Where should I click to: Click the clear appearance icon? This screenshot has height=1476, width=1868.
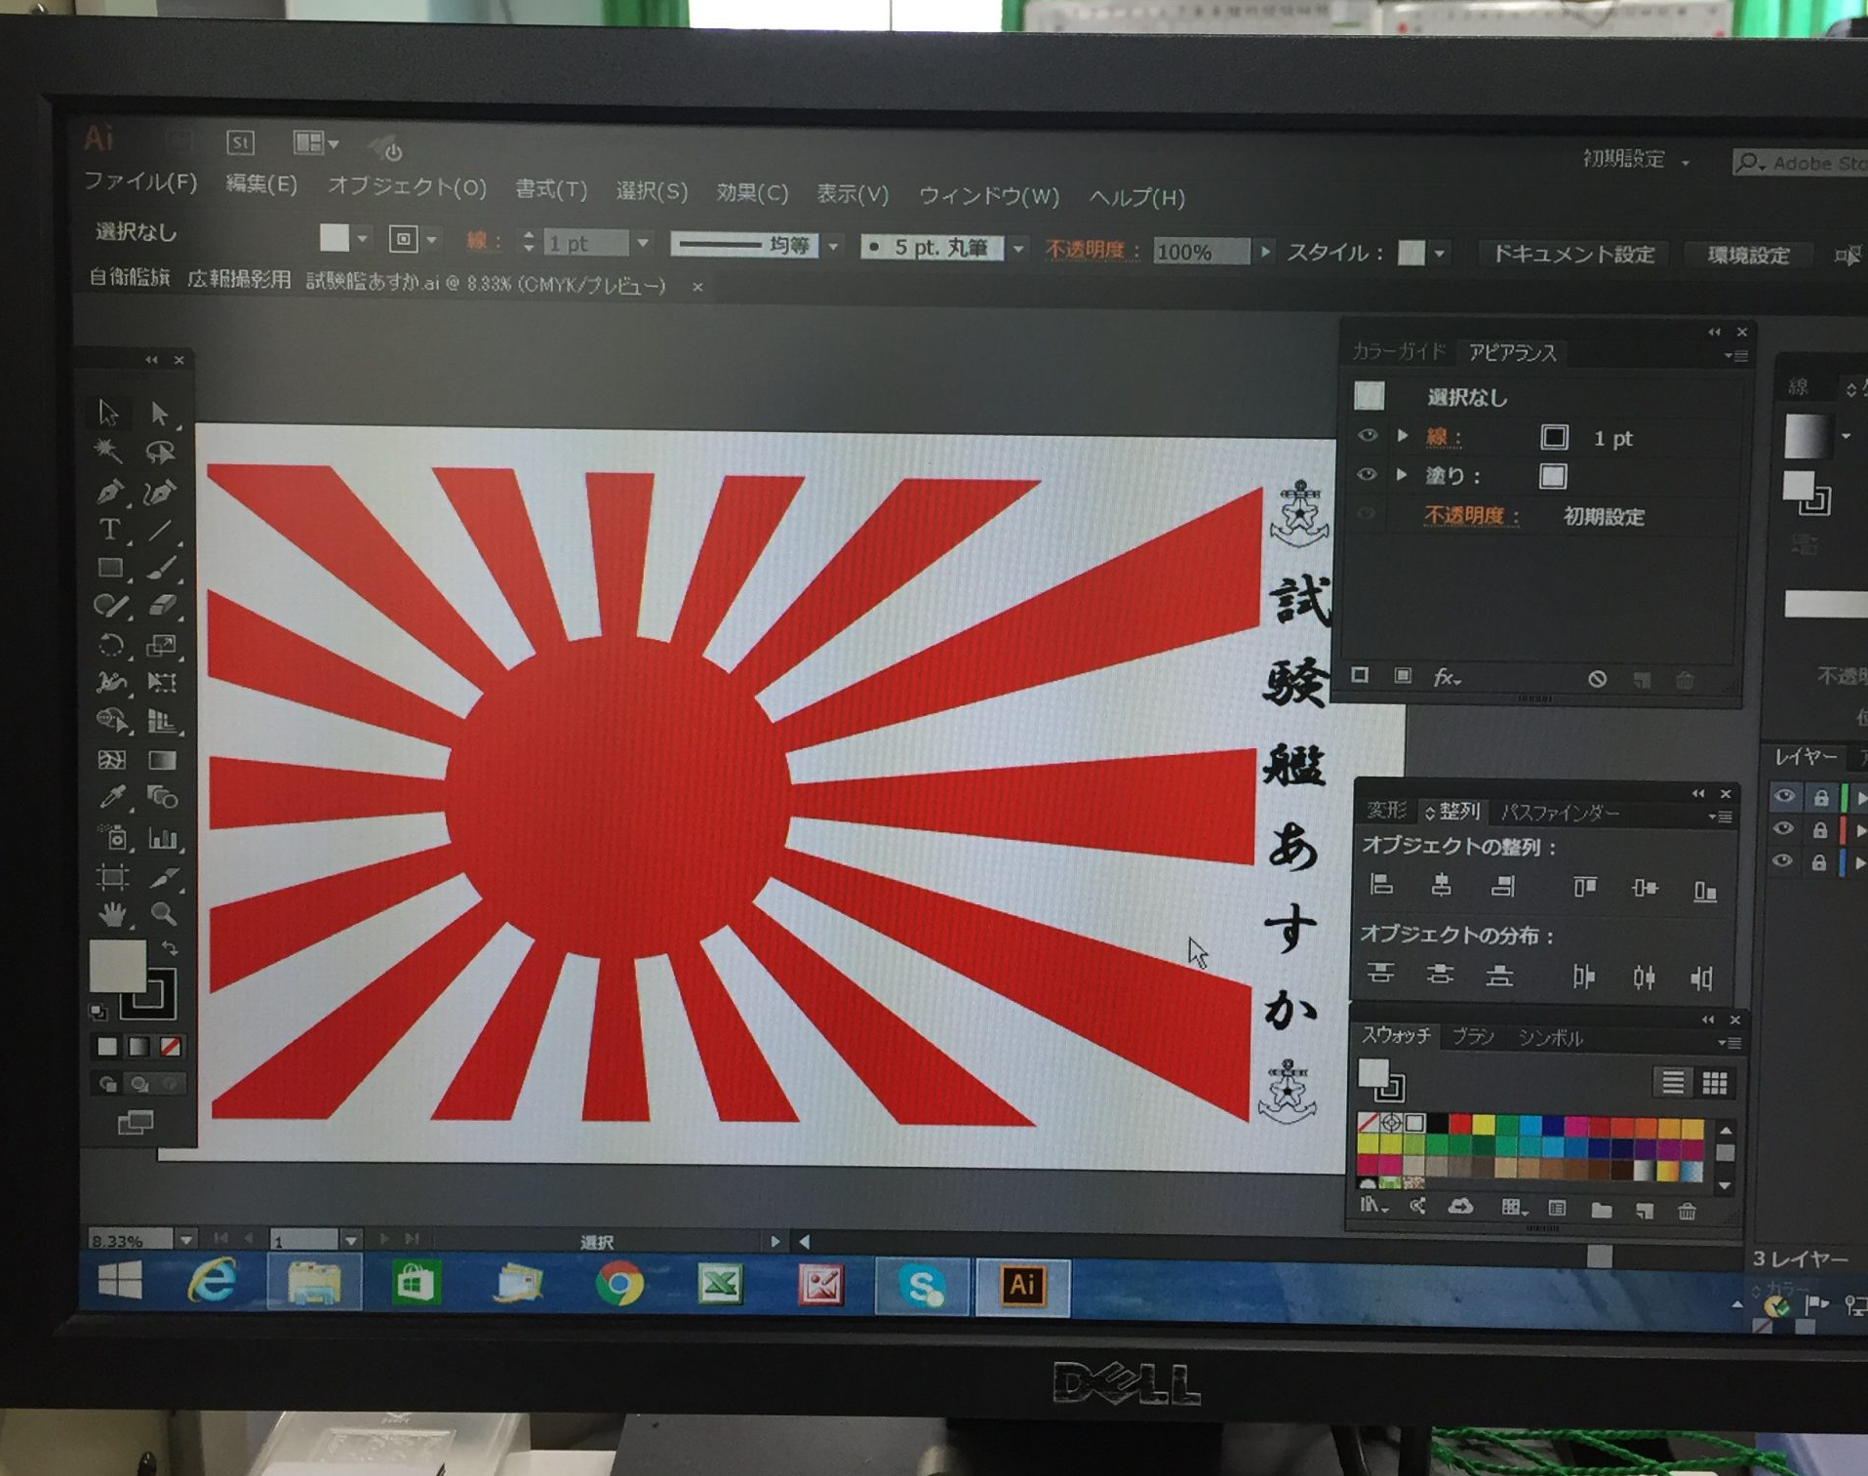[1597, 678]
